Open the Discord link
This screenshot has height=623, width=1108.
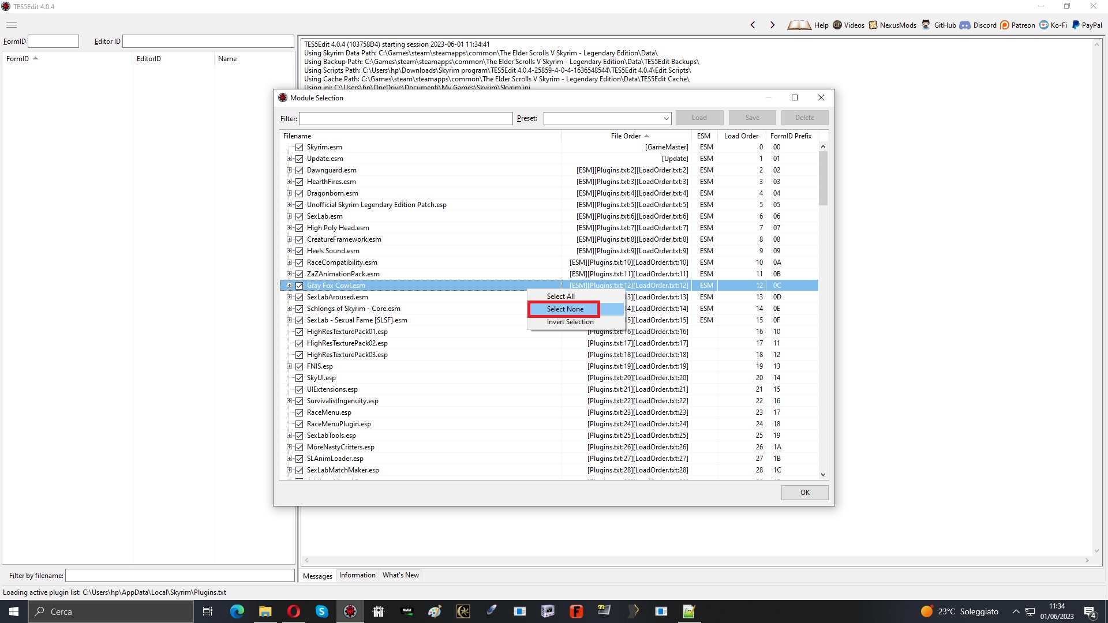pyautogui.click(x=978, y=25)
